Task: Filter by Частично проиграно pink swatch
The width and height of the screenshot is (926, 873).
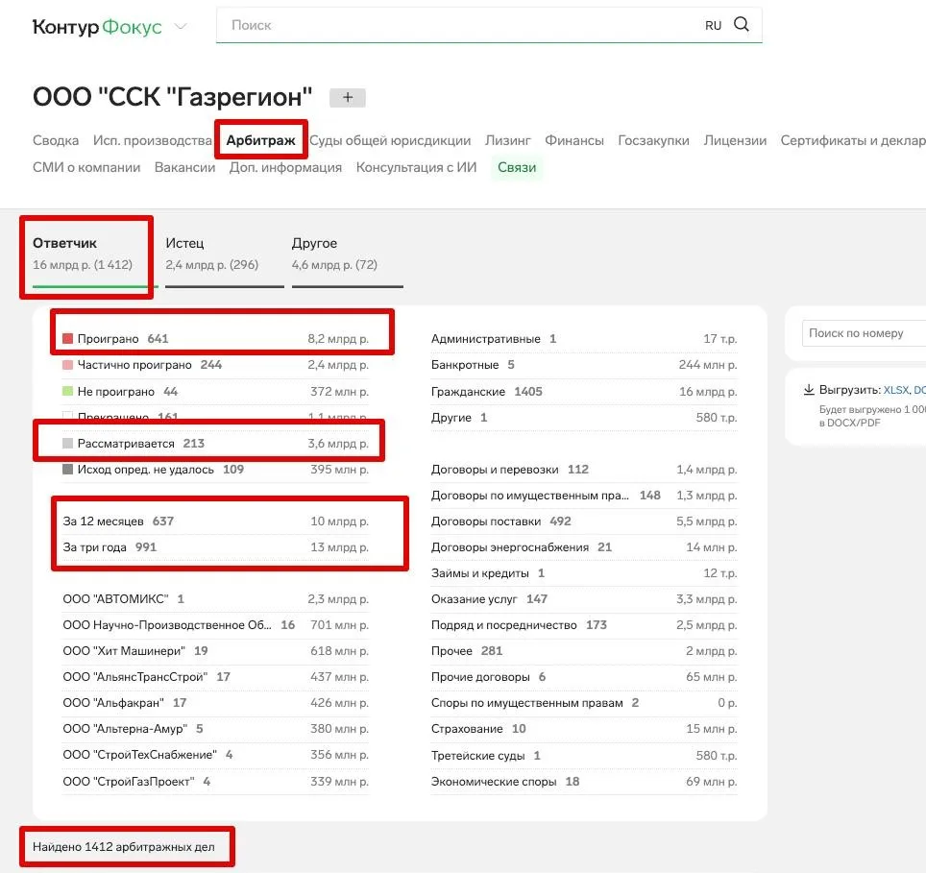Action: click(x=68, y=365)
